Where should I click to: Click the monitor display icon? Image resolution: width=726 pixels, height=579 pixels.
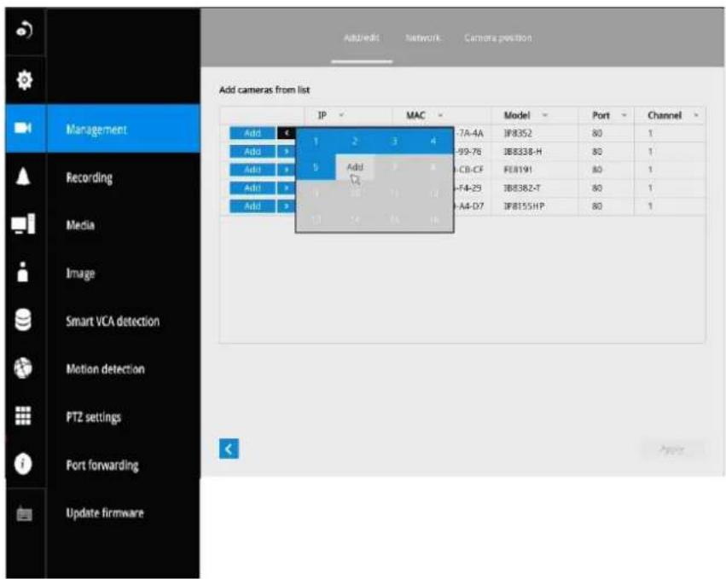tap(23, 224)
